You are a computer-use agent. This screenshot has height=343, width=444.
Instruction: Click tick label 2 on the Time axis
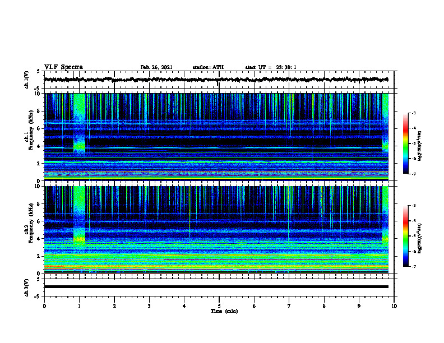114,306
